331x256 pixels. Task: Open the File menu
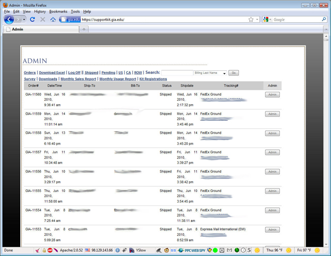pos(7,11)
